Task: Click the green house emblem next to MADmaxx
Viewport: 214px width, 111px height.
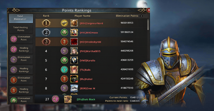Action: tap(64, 32)
